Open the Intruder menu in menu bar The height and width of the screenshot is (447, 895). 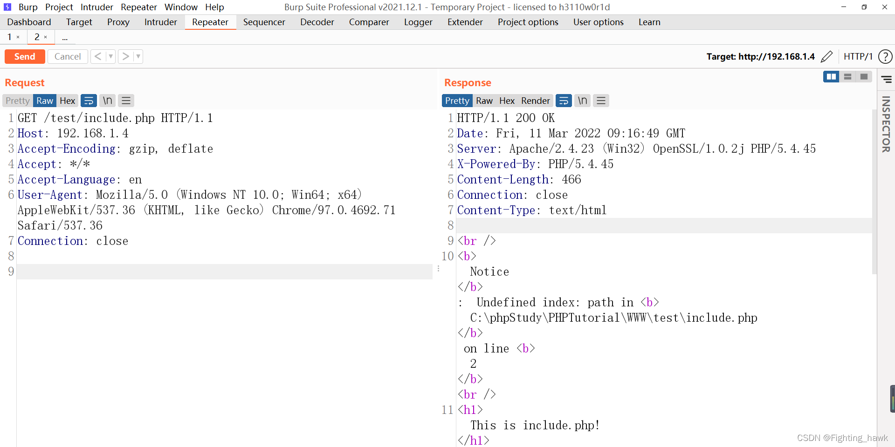click(x=97, y=7)
